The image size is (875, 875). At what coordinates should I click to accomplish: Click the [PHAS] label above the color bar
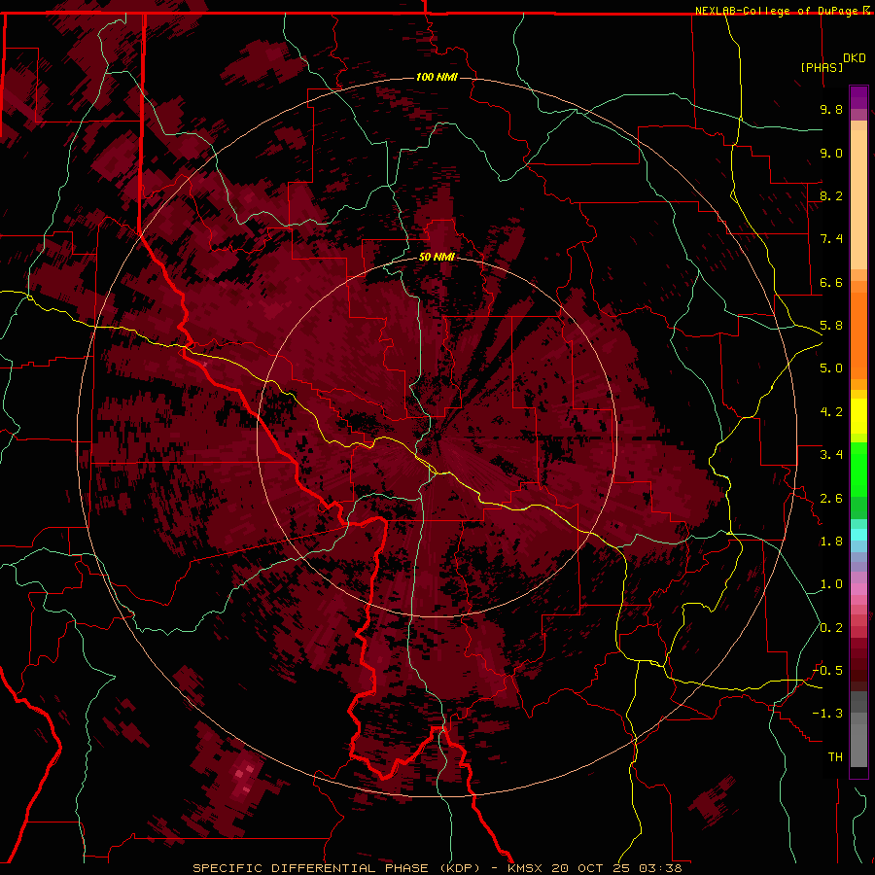click(822, 67)
